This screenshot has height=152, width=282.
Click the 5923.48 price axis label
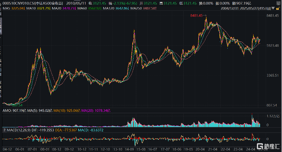(273, 46)
